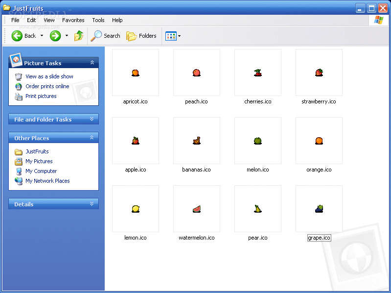Click the apple.ico file name
The width and height of the screenshot is (391, 293).
point(136,170)
